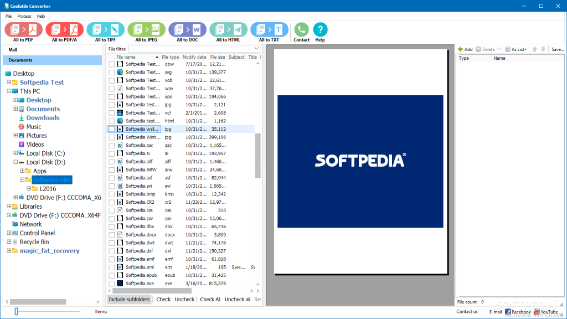The image size is (567, 319).
Task: Select the Music folder in tree
Action: pyautogui.click(x=34, y=127)
